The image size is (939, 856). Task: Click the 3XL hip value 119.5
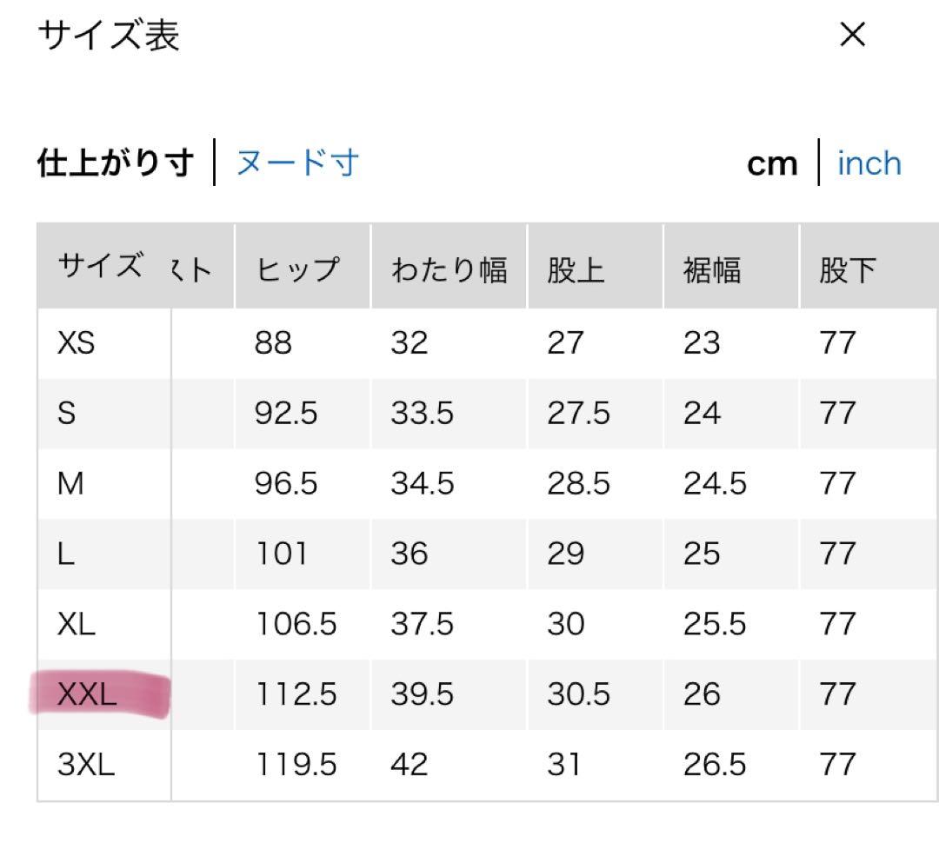(x=296, y=765)
